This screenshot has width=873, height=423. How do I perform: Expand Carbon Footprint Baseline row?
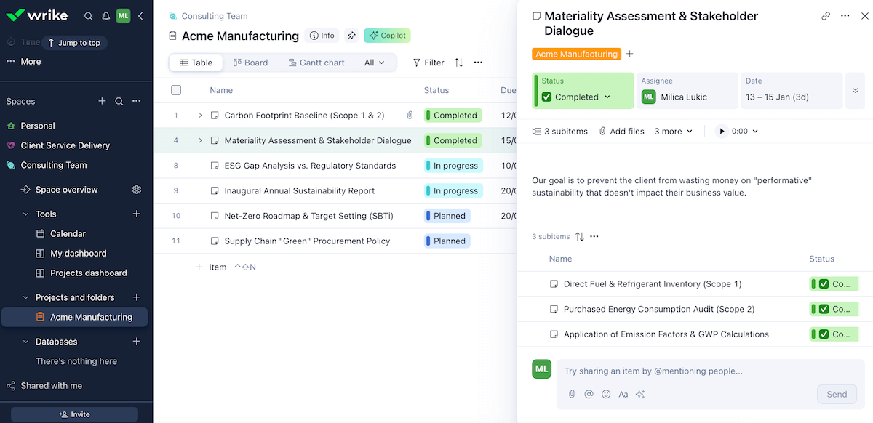(x=200, y=116)
